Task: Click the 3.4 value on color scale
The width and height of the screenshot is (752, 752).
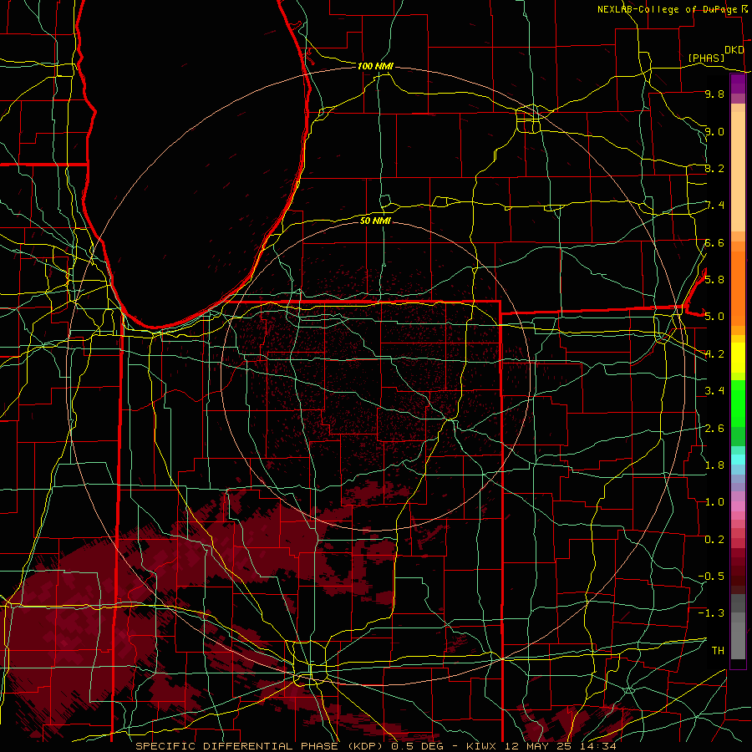Action: (714, 390)
